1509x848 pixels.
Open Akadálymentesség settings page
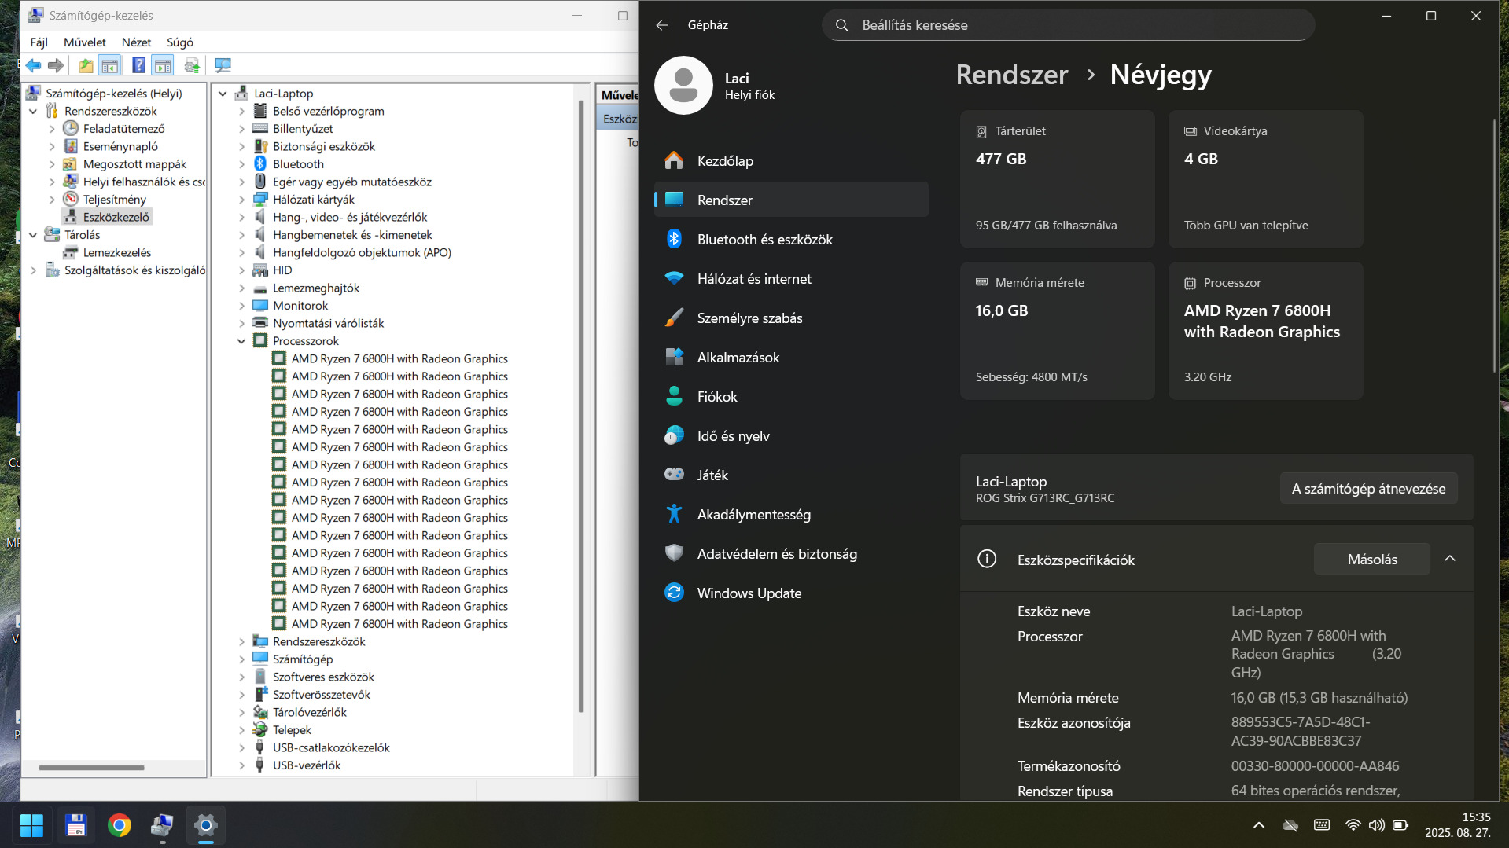click(791, 514)
